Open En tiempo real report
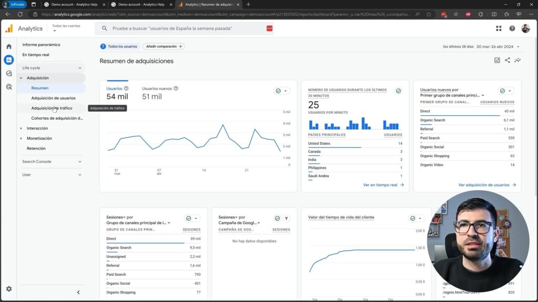Screen dimensions: 538x302 (x=36, y=55)
